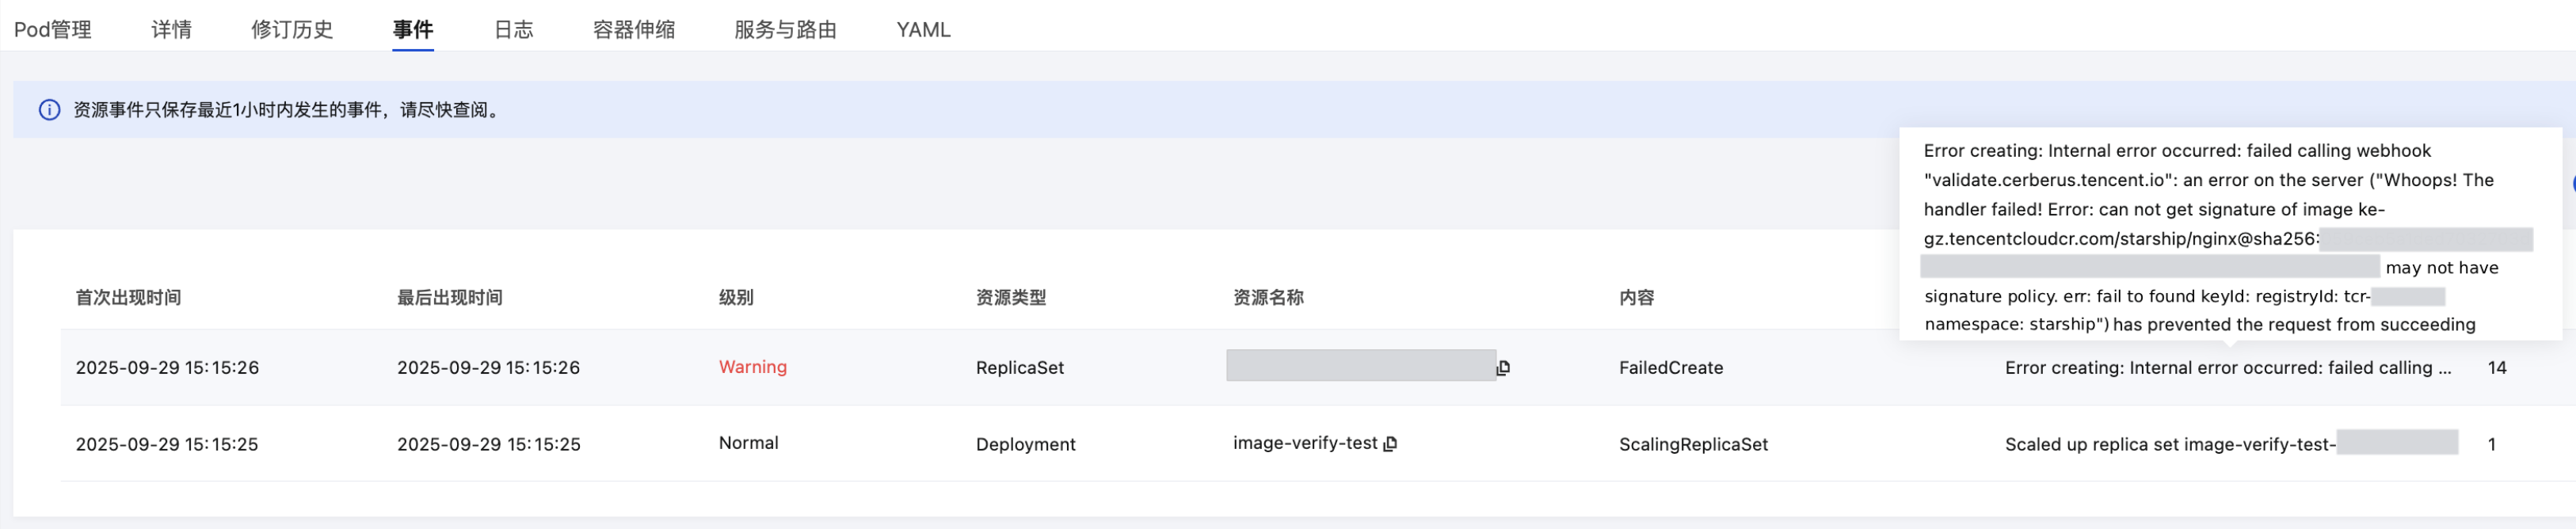Switch to the Pod管理 tab
The height and width of the screenshot is (529, 2576).
[53, 30]
